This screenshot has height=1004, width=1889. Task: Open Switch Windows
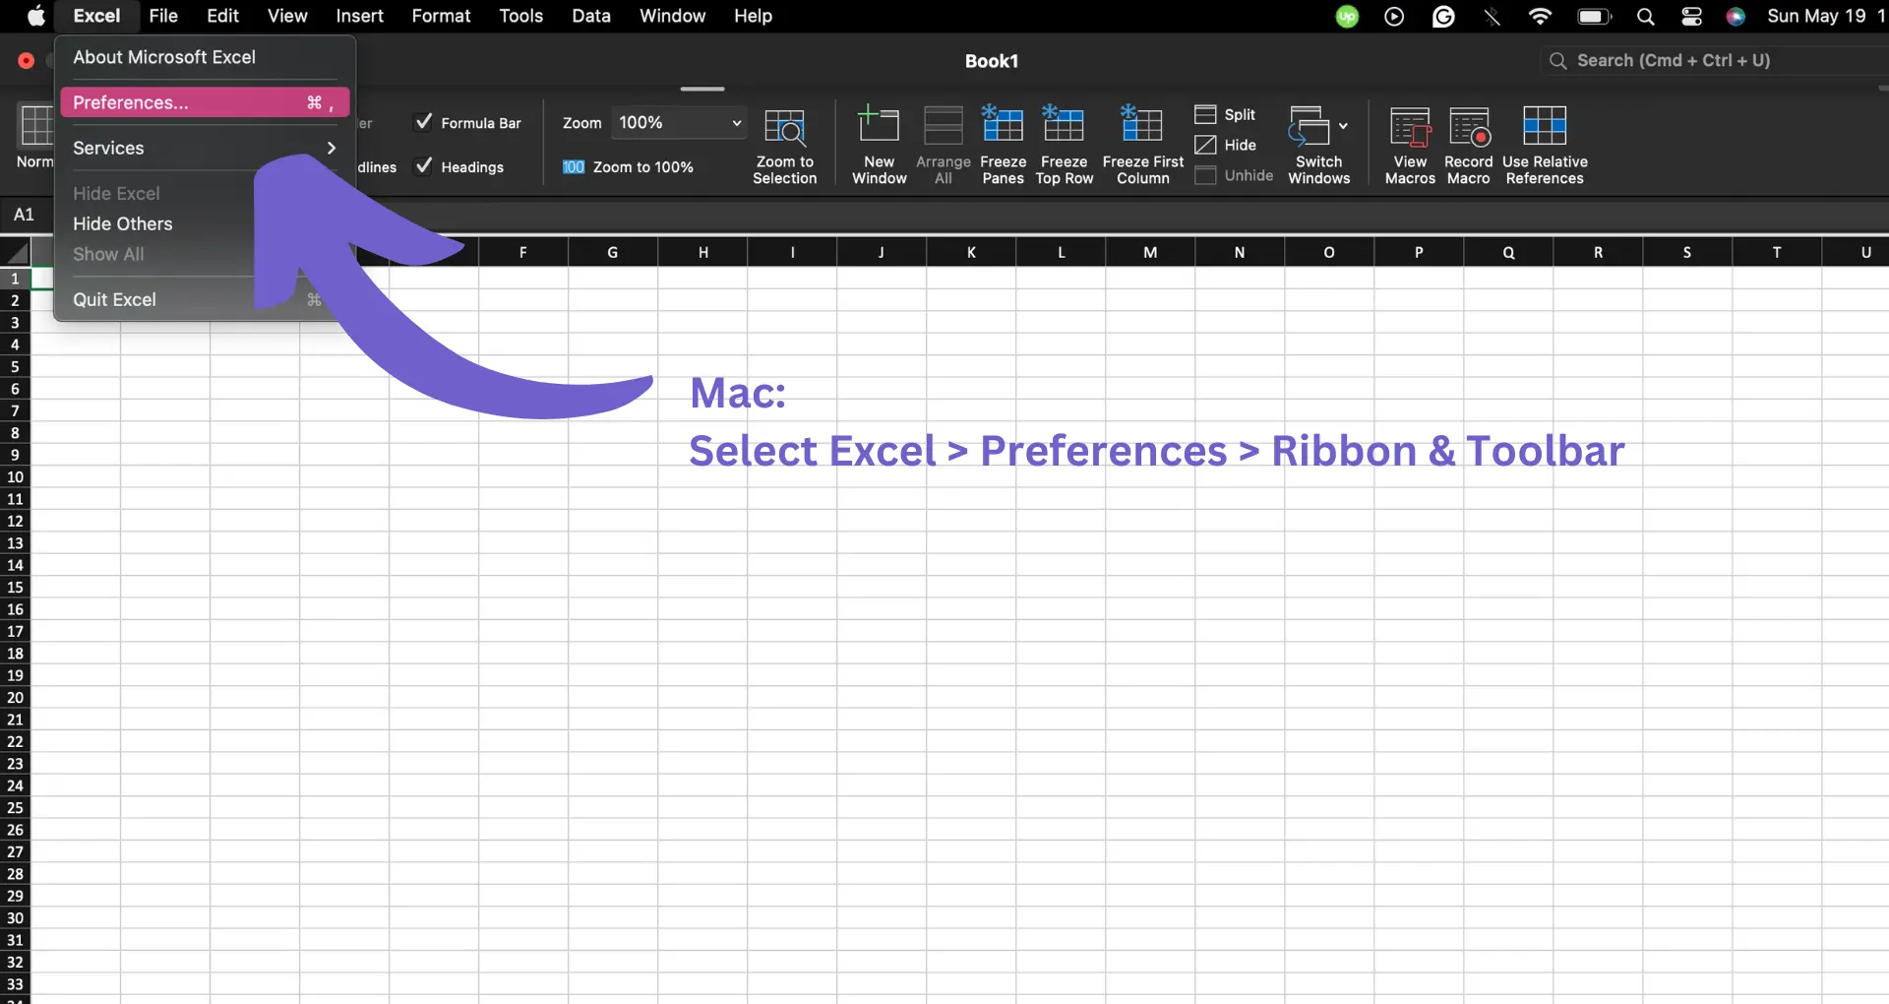click(x=1318, y=145)
